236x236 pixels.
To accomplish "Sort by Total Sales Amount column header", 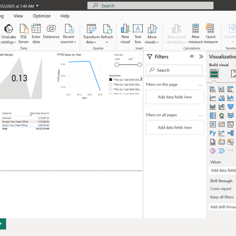I will tap(39, 113).
